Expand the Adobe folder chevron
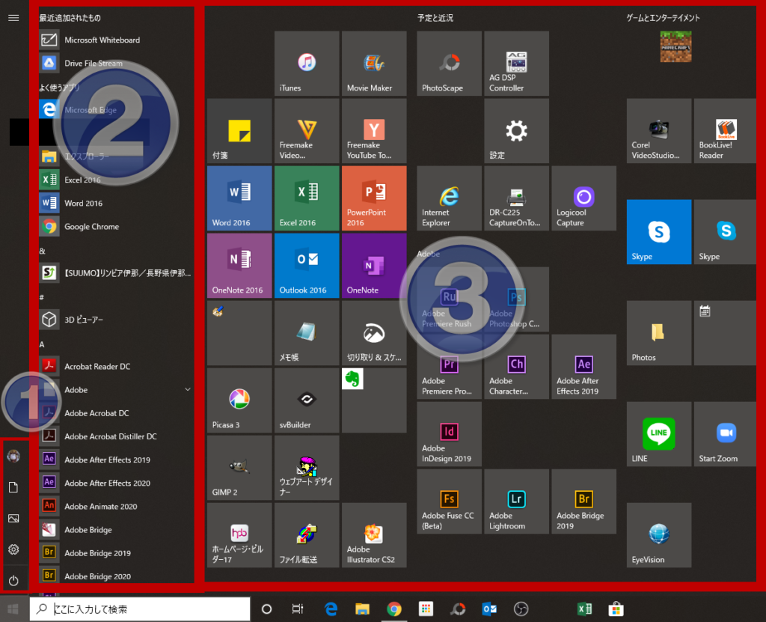This screenshot has height=622, width=766. tap(188, 389)
